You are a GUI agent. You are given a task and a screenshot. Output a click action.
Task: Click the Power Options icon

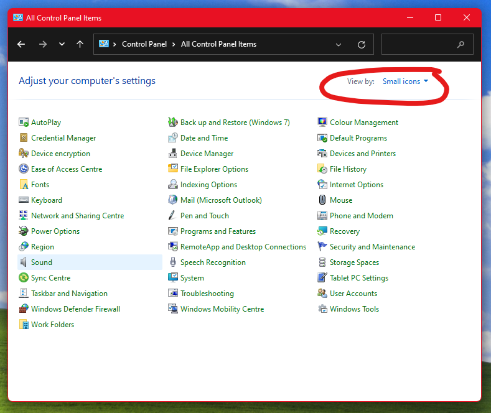[x=24, y=231]
